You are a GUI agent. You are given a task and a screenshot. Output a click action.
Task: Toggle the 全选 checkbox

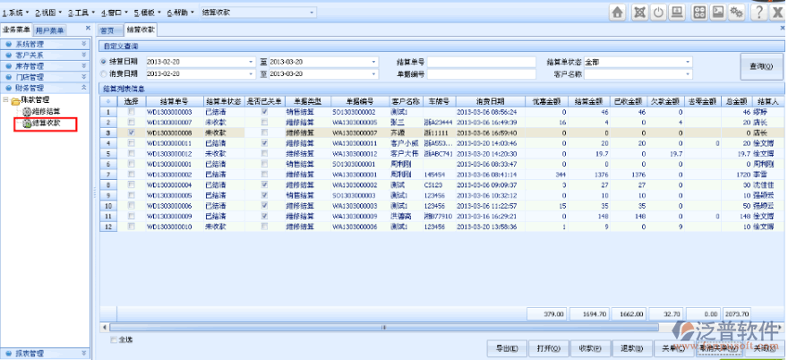[x=113, y=339]
